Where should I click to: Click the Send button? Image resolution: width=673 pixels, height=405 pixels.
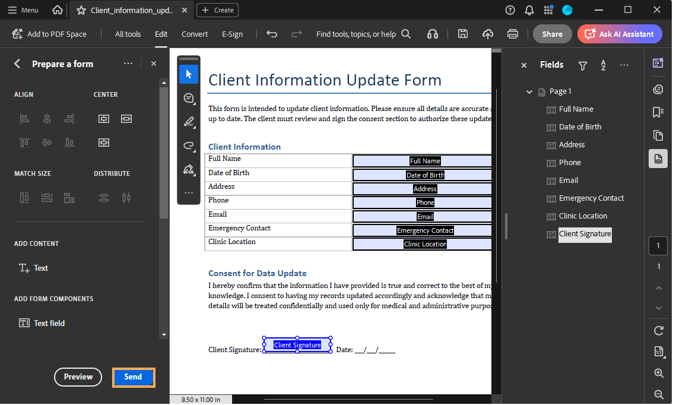point(134,377)
